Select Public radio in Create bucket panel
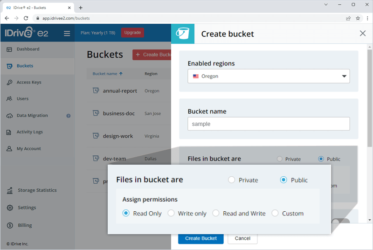This screenshot has height=250, width=373. 321,159
